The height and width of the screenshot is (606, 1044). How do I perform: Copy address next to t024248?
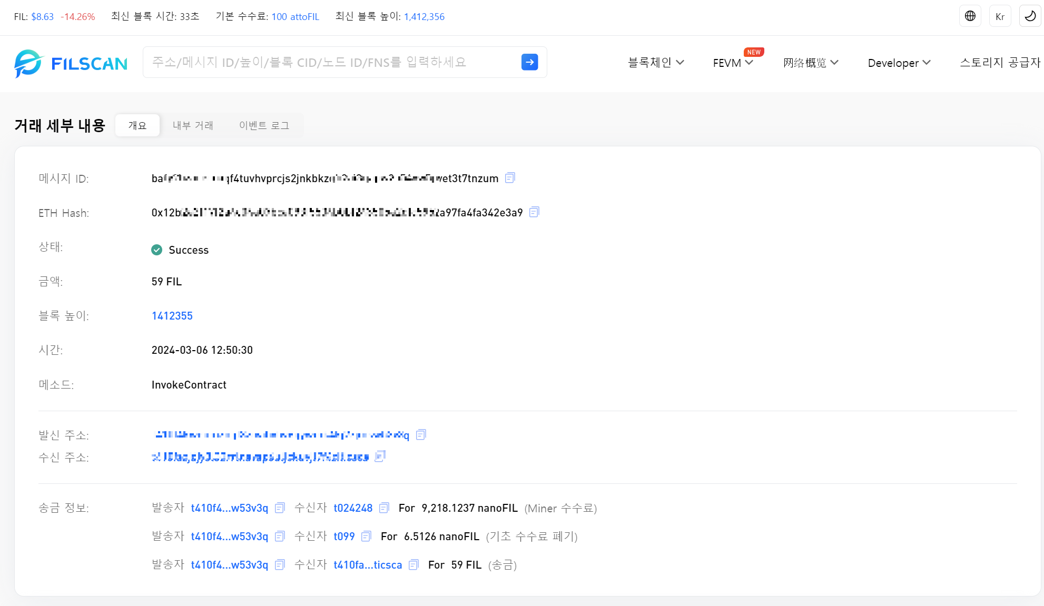(384, 508)
